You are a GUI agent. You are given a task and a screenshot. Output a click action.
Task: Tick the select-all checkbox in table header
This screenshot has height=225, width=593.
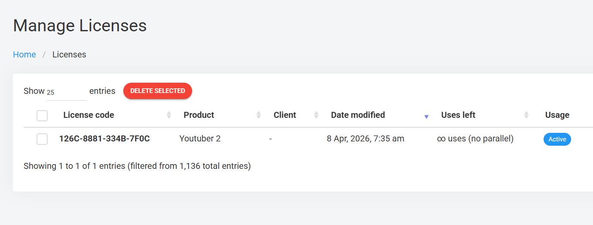[x=42, y=115]
